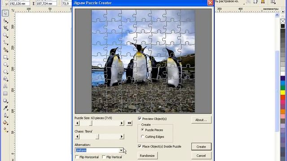
Task: Increase puzzle size with right arrow
Action: pyautogui.click(x=122, y=123)
